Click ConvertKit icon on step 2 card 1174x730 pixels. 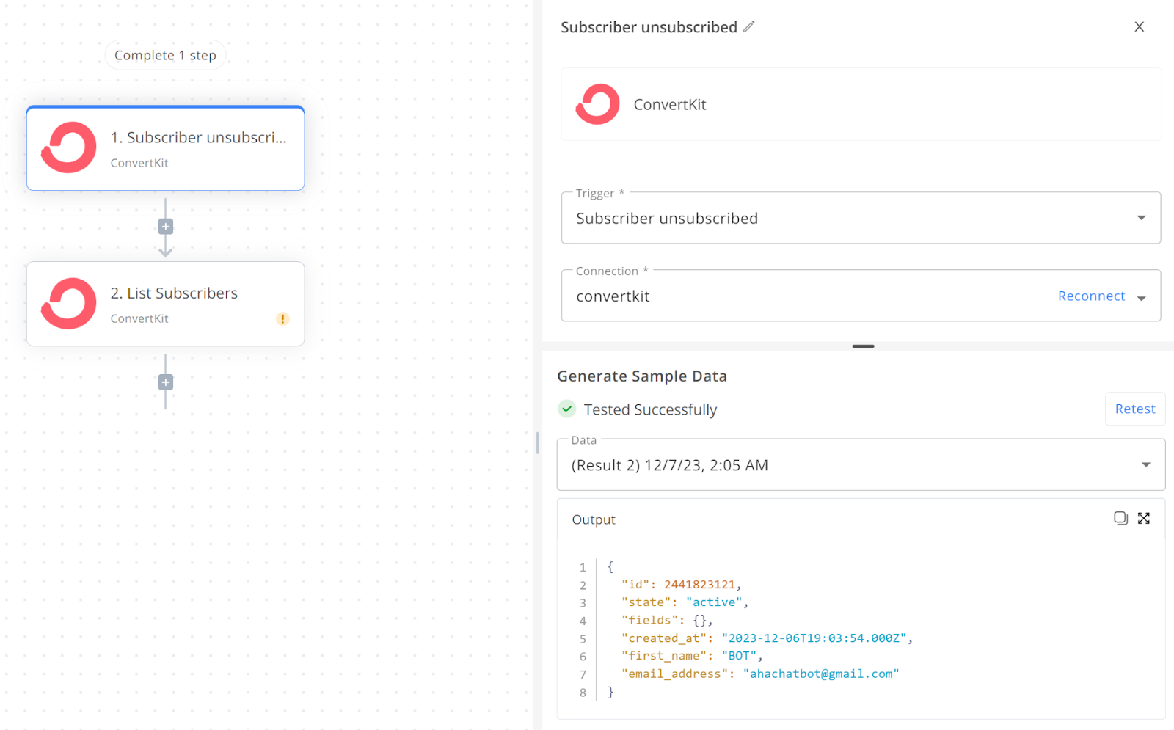(69, 303)
